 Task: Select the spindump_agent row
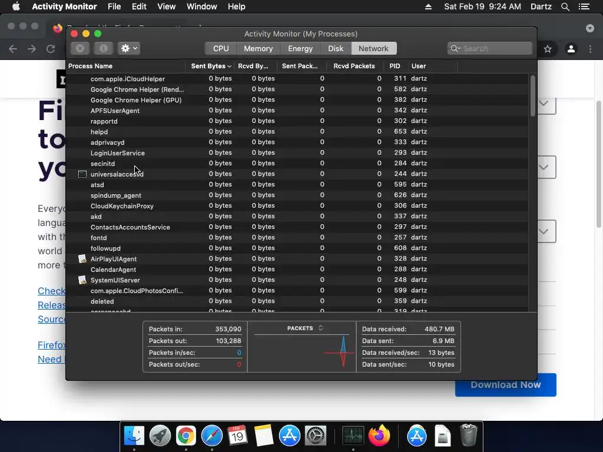click(297, 195)
